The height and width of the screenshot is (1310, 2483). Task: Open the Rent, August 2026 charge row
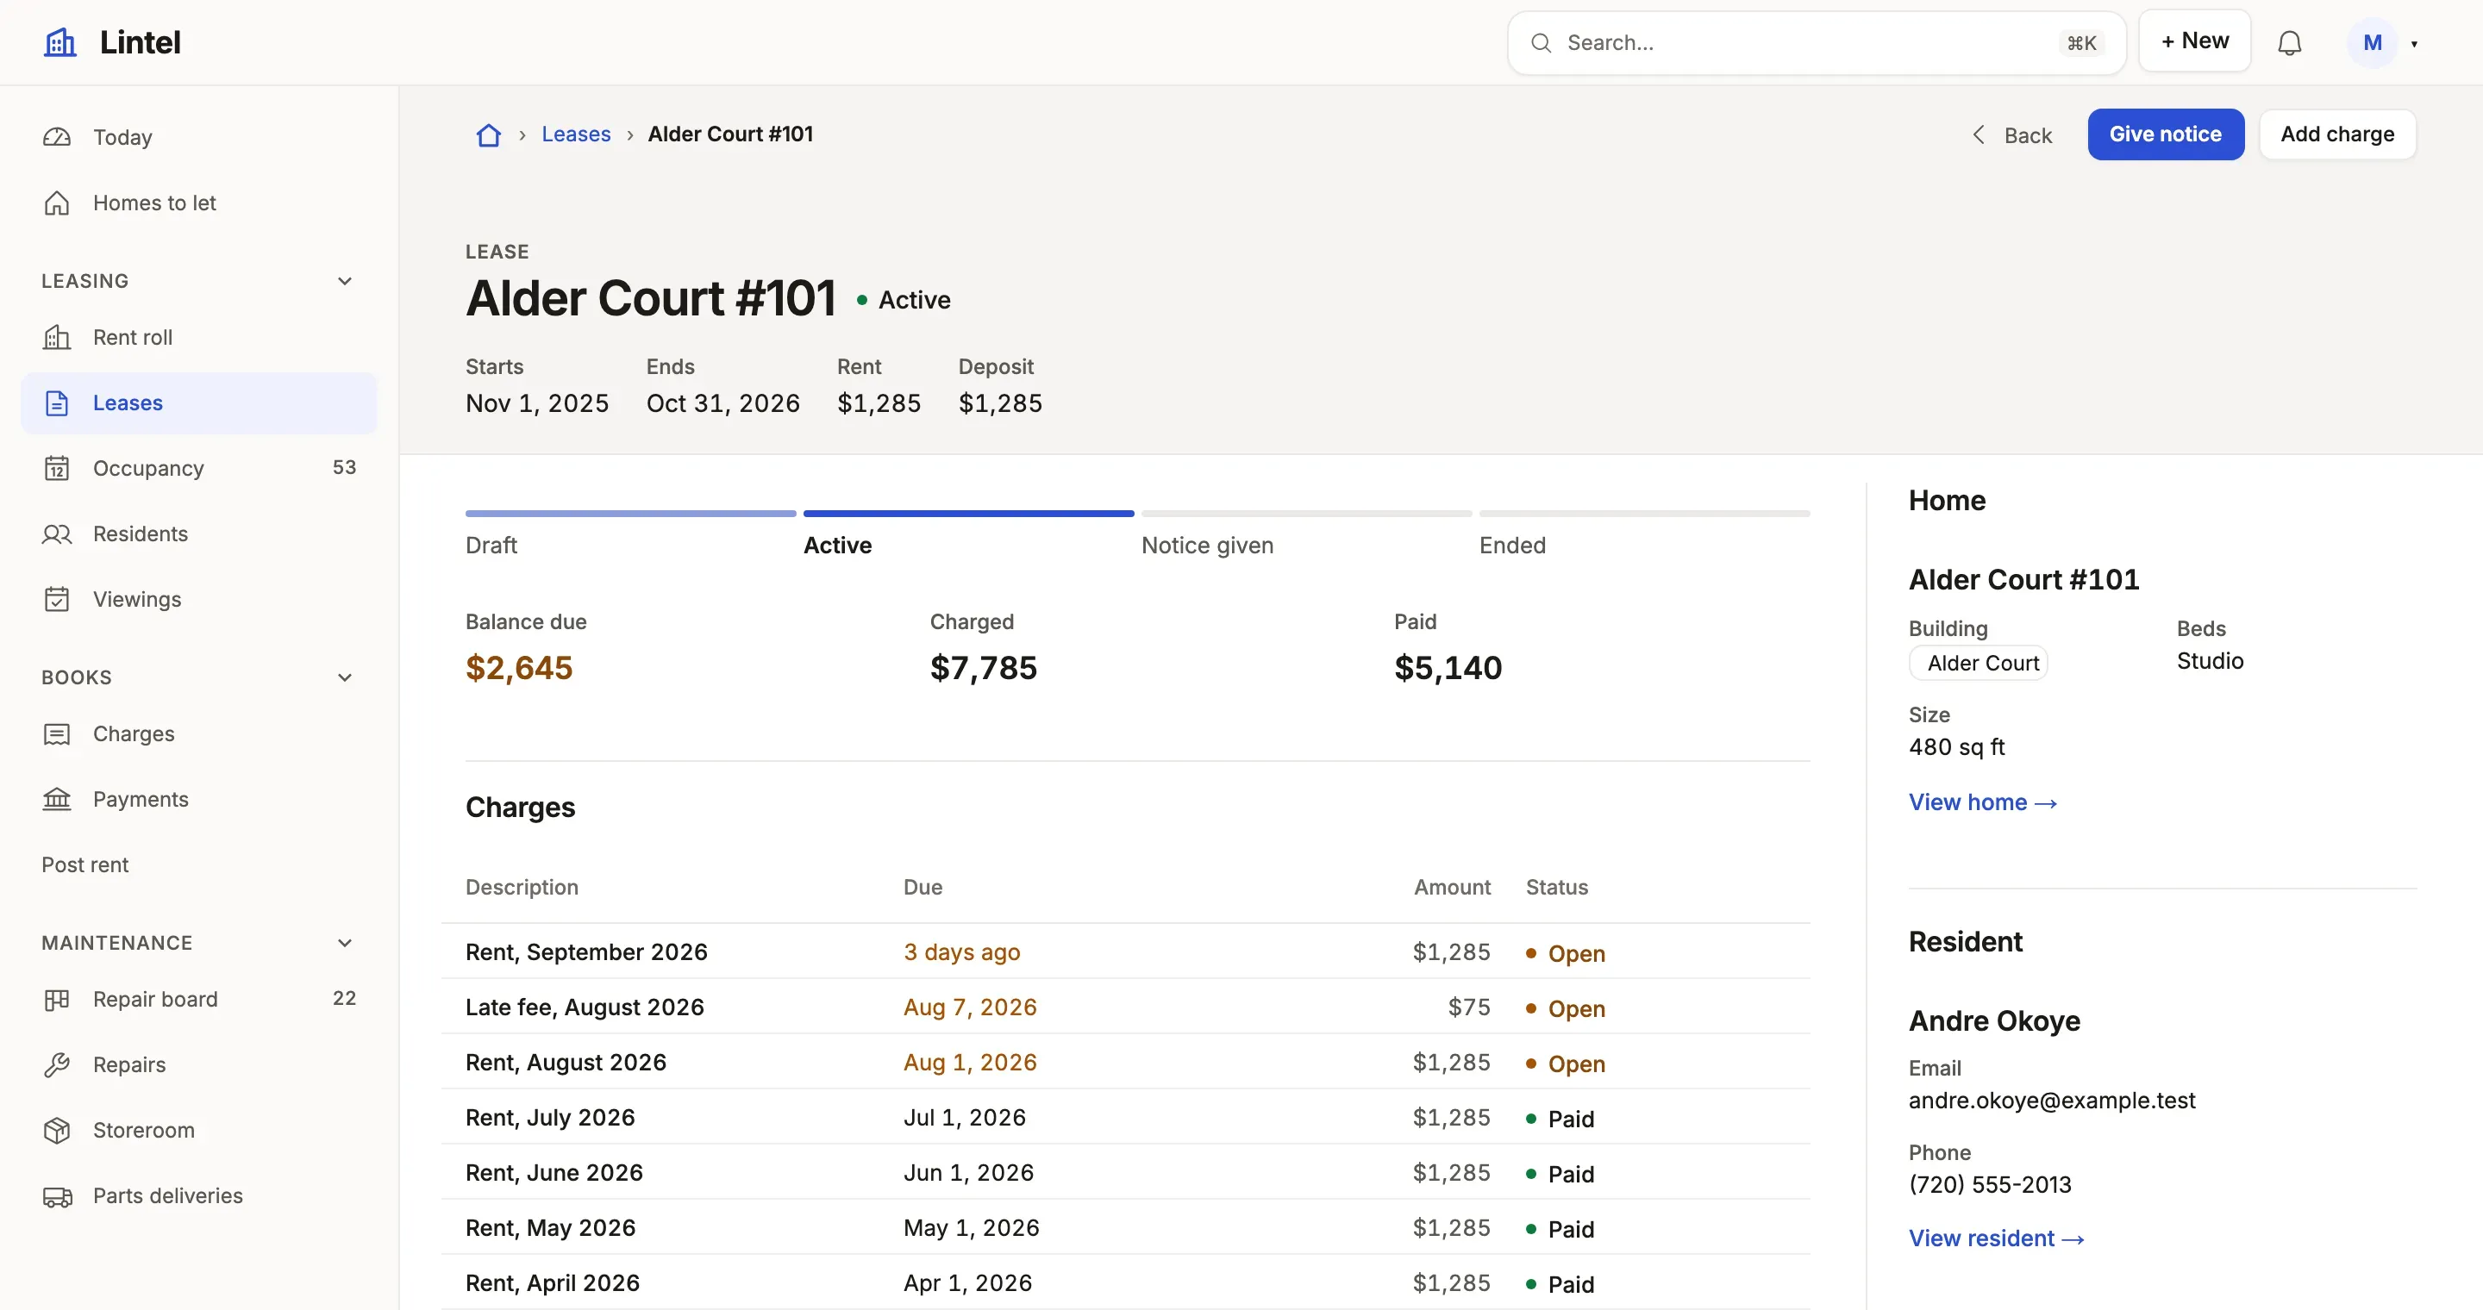(1125, 1062)
